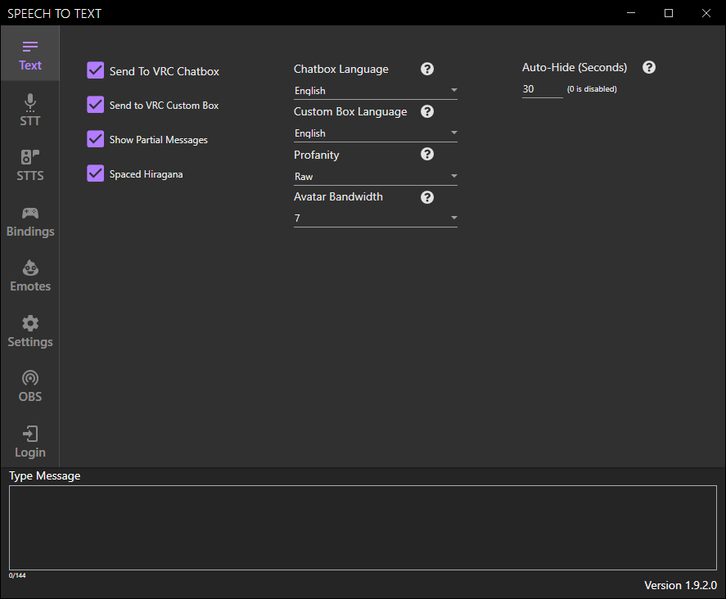Open the OBS broadcast tab
This screenshot has width=726, height=599.
(x=30, y=385)
